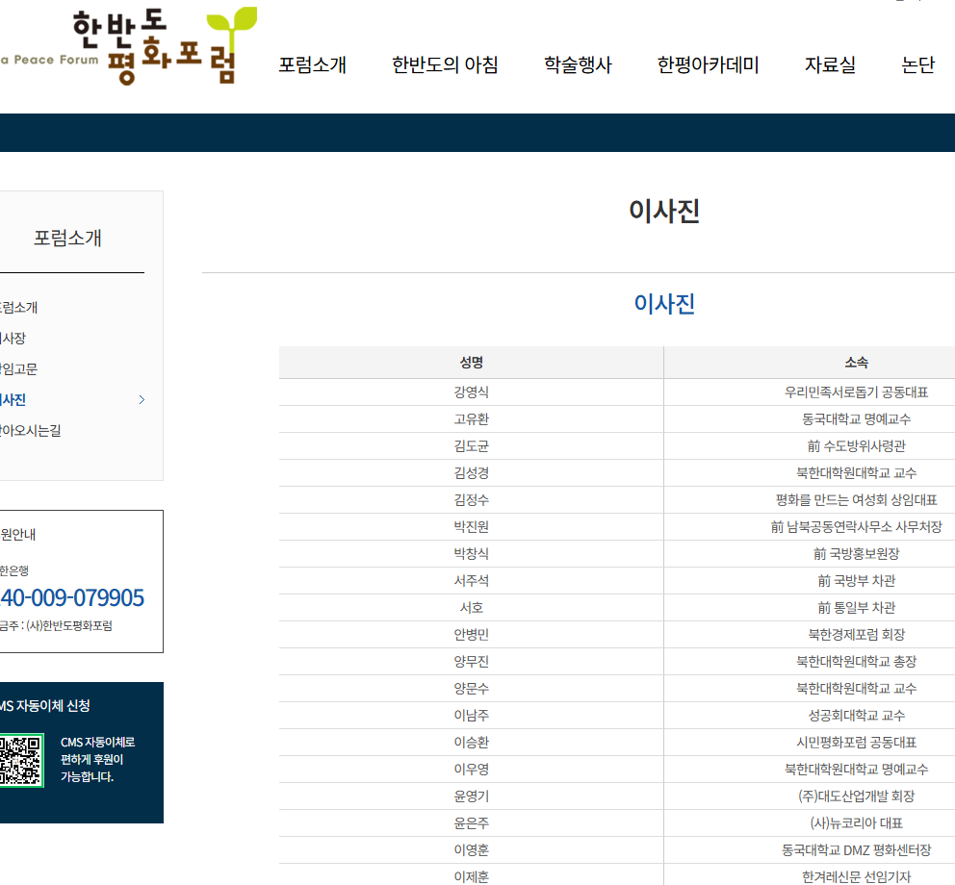Click the 소속 column header
Screen dimensions: 955x885
pos(856,363)
